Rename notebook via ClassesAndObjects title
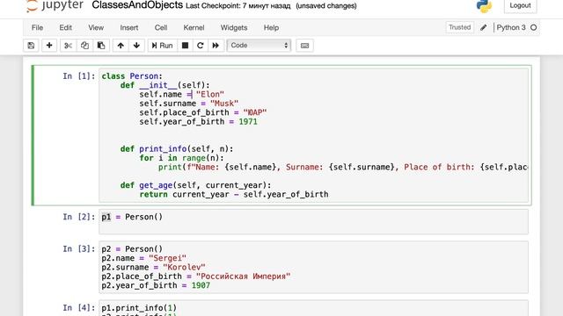Viewport: 563px width, 316px height. [x=137, y=5]
